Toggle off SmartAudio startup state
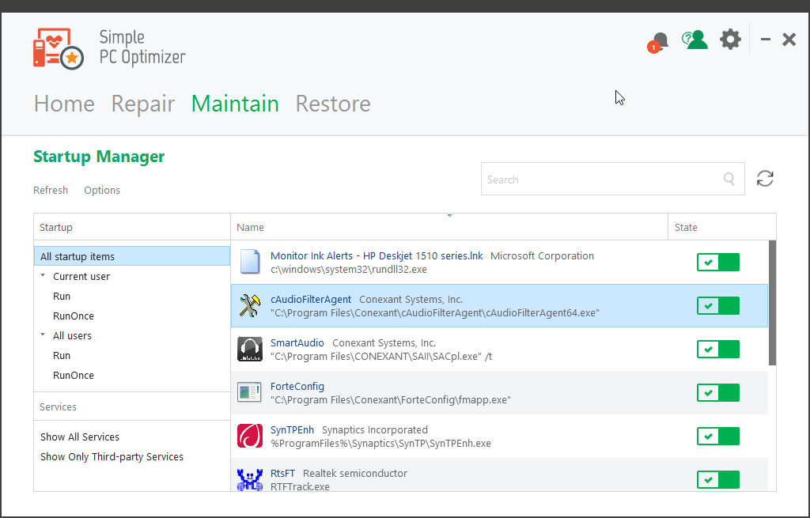Image resolution: width=810 pixels, height=518 pixels. click(717, 350)
